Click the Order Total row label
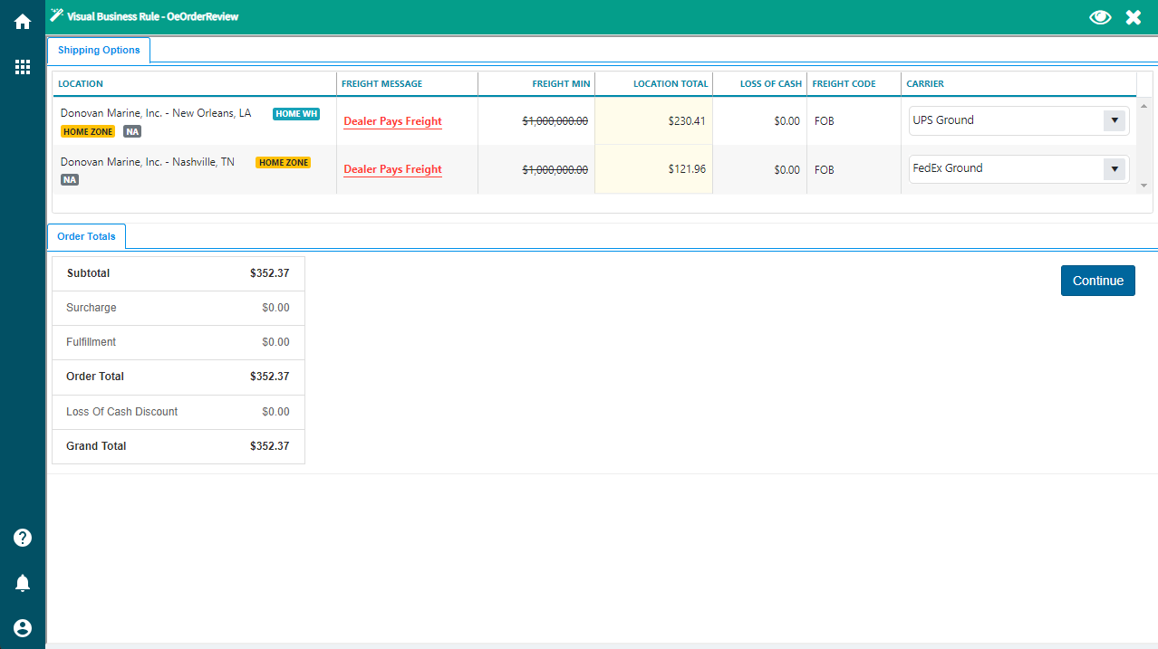The height and width of the screenshot is (649, 1158). [95, 377]
